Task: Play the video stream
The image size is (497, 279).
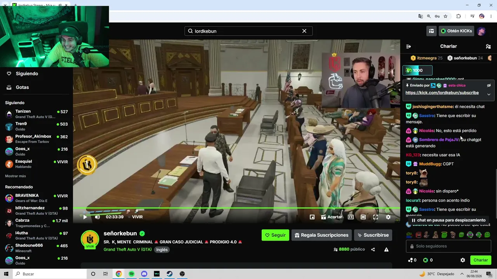Action: click(x=85, y=217)
